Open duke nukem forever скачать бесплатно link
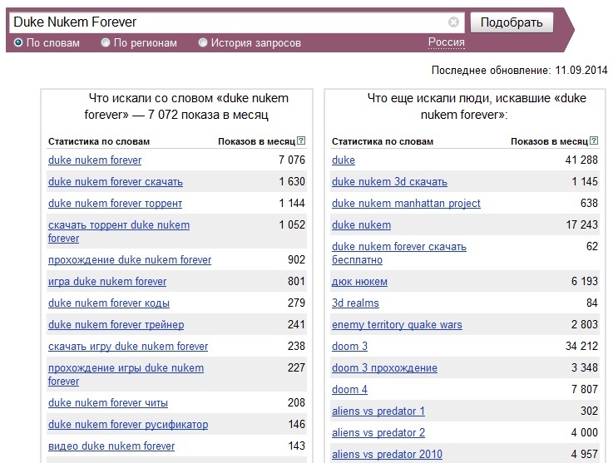Image resolution: width=613 pixels, height=463 pixels. 399,254
